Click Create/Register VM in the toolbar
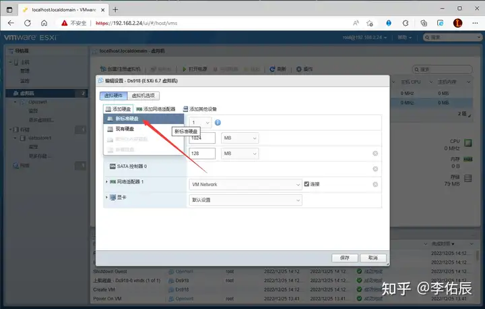Screen dimensions: 485x309 (x=121, y=69)
